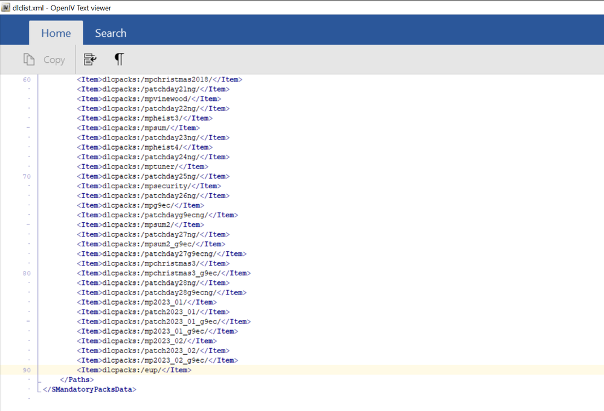This screenshot has width=604, height=411.
Task: Select the word wrap toggle next to Copy
Action: [89, 59]
